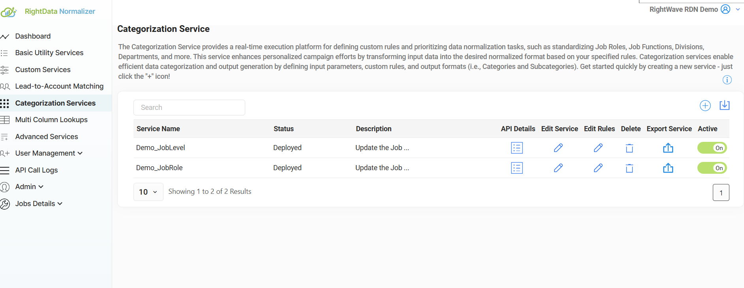The width and height of the screenshot is (744, 288).
Task: Click the Dashboard chart icon
Action: (x=5, y=37)
